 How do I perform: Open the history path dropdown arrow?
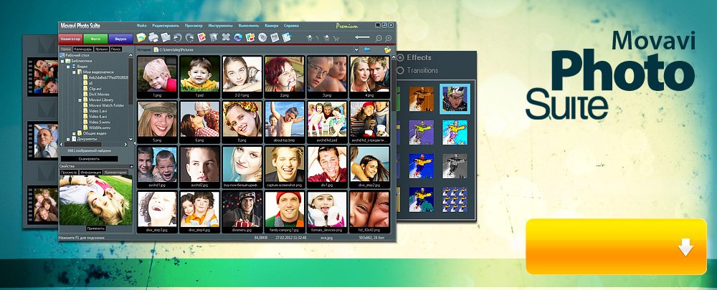356,50
